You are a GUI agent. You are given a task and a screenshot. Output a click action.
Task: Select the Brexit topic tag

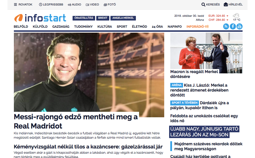pos(103,18)
